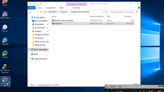Image resolution: width=164 pixels, height=92 pixels.
Task: Click the Explorer forward arrow
Action: point(34,12)
